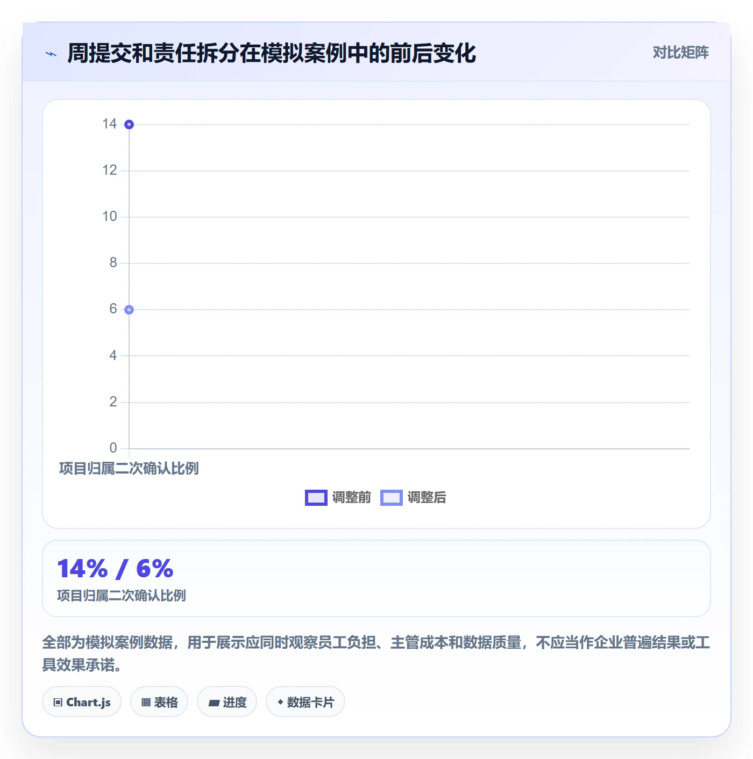Click the disclaimer paragraph starting 全部为模拟案例数据
753x759 pixels.
(376, 654)
